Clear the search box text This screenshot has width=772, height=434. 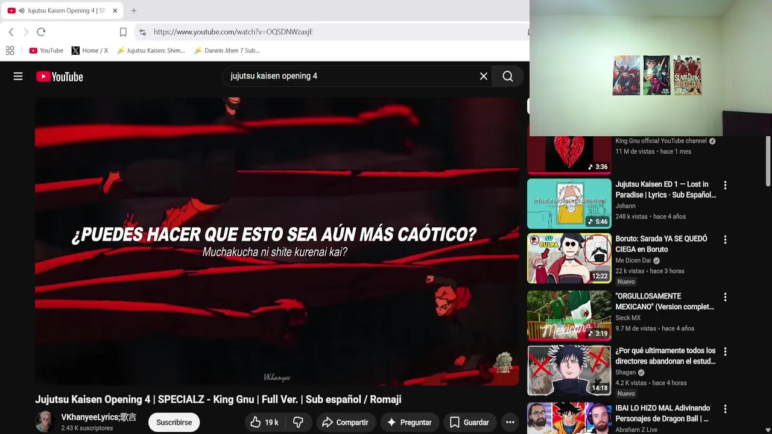point(484,76)
